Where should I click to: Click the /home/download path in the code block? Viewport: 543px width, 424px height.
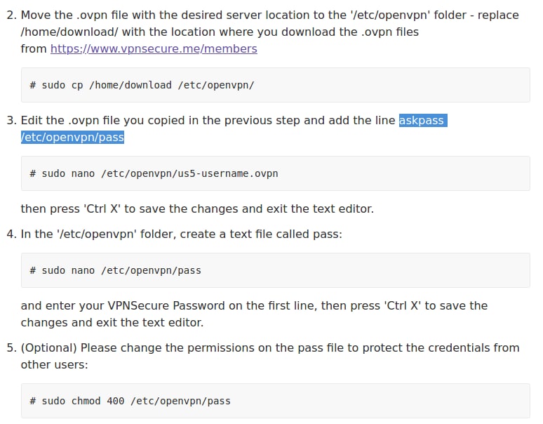tap(130, 85)
